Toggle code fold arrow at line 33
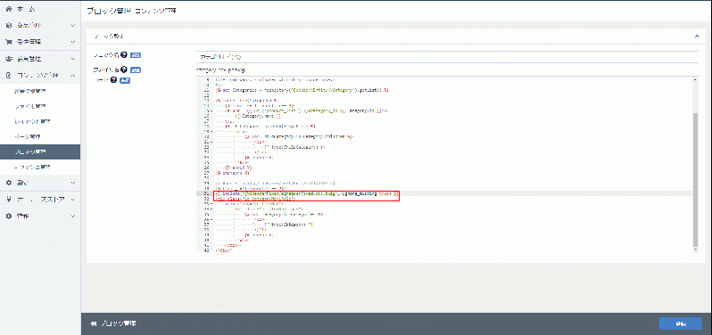The width and height of the screenshot is (712, 335). click(211, 203)
